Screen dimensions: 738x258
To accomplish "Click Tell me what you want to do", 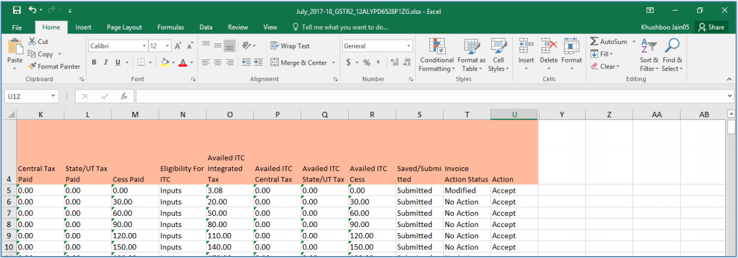I will [340, 27].
